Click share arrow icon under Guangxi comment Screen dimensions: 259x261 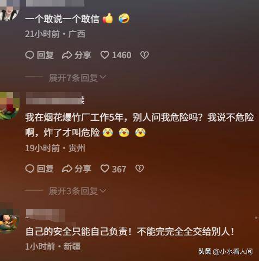pos(67,55)
